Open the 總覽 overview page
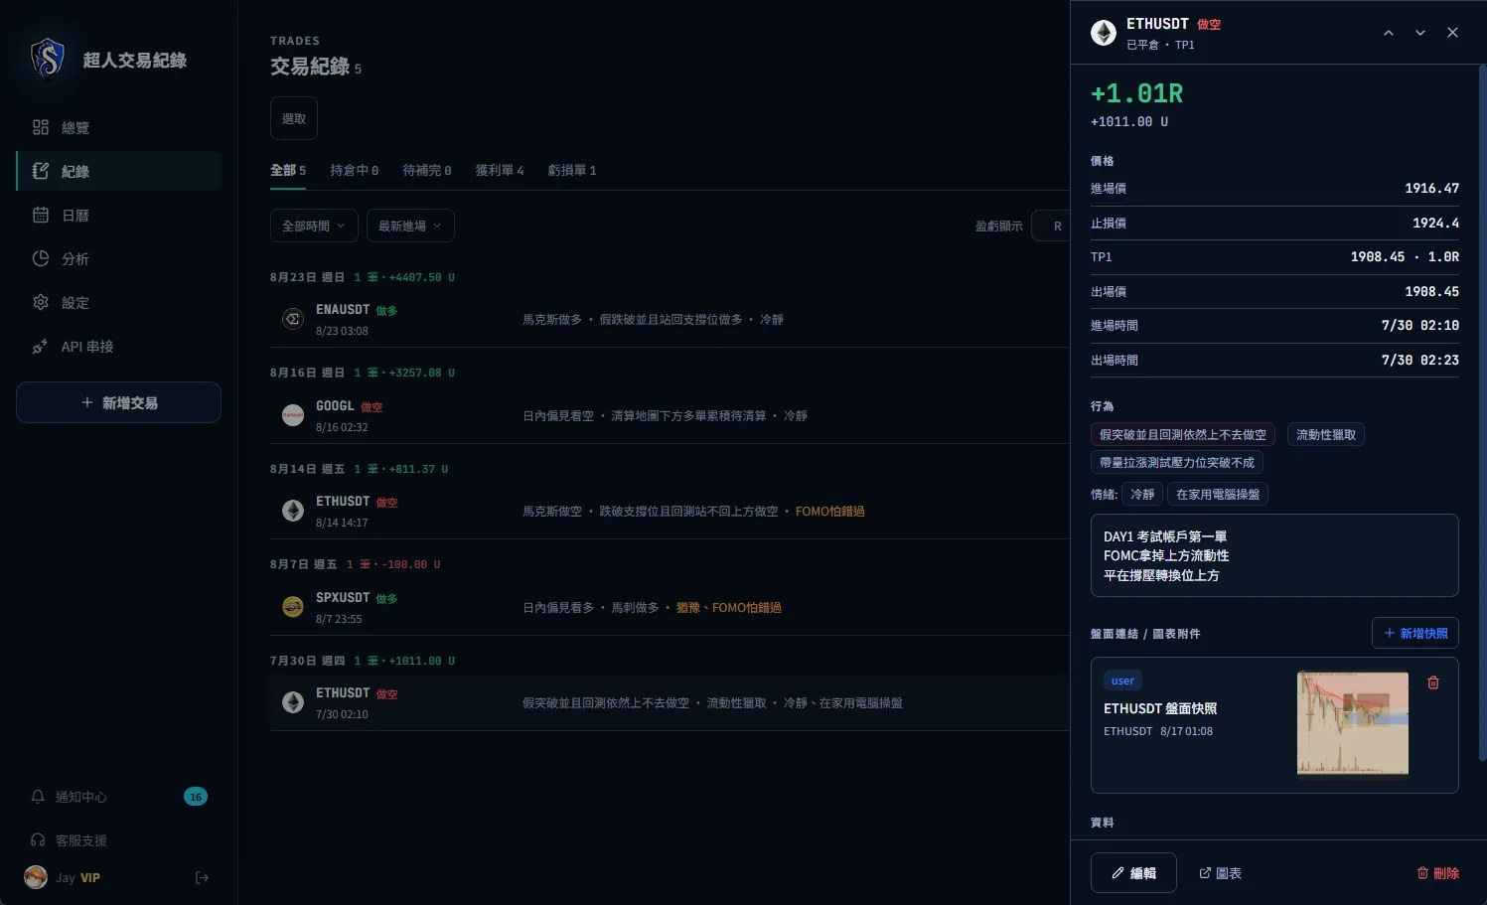The height and width of the screenshot is (905, 1487). coord(118,127)
